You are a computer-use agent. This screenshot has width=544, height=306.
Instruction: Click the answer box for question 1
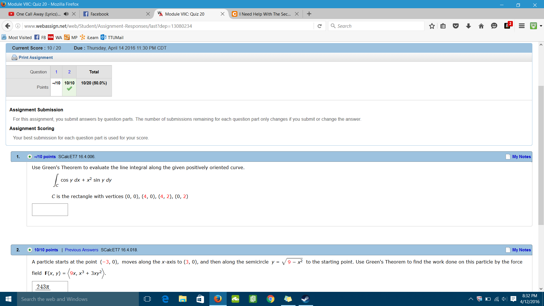(x=50, y=210)
